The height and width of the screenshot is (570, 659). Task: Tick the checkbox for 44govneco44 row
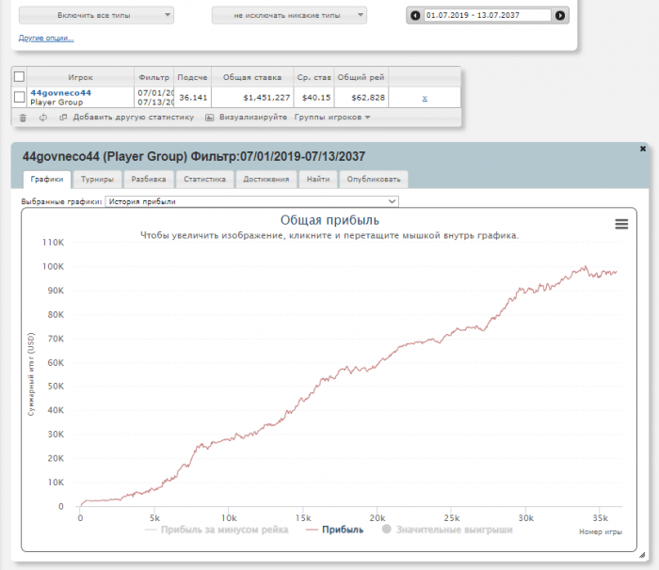(x=20, y=97)
